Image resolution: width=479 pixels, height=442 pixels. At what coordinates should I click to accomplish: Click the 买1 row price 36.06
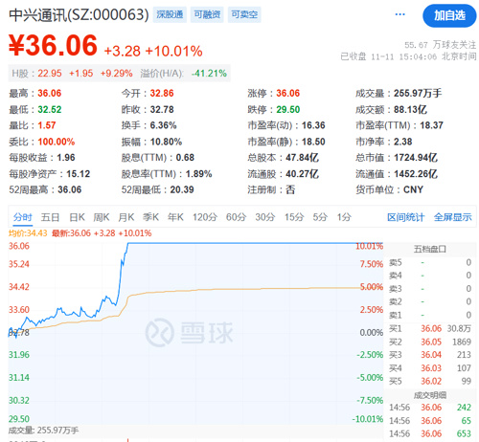click(431, 328)
